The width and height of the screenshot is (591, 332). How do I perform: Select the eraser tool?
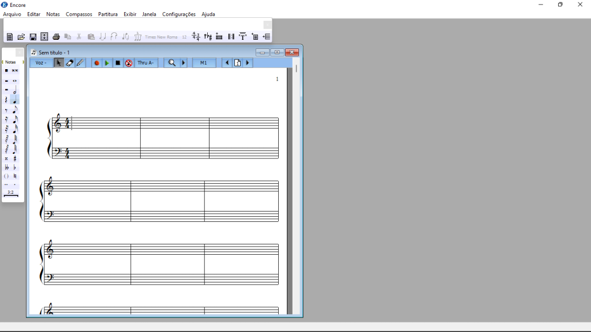pyautogui.click(x=69, y=62)
